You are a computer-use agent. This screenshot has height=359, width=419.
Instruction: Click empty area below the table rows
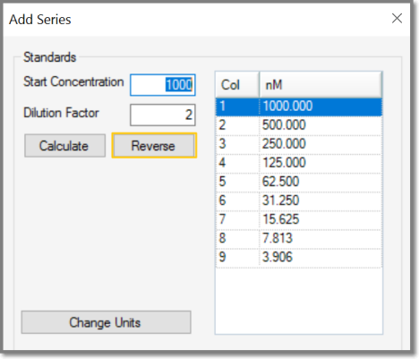pyautogui.click(x=299, y=300)
